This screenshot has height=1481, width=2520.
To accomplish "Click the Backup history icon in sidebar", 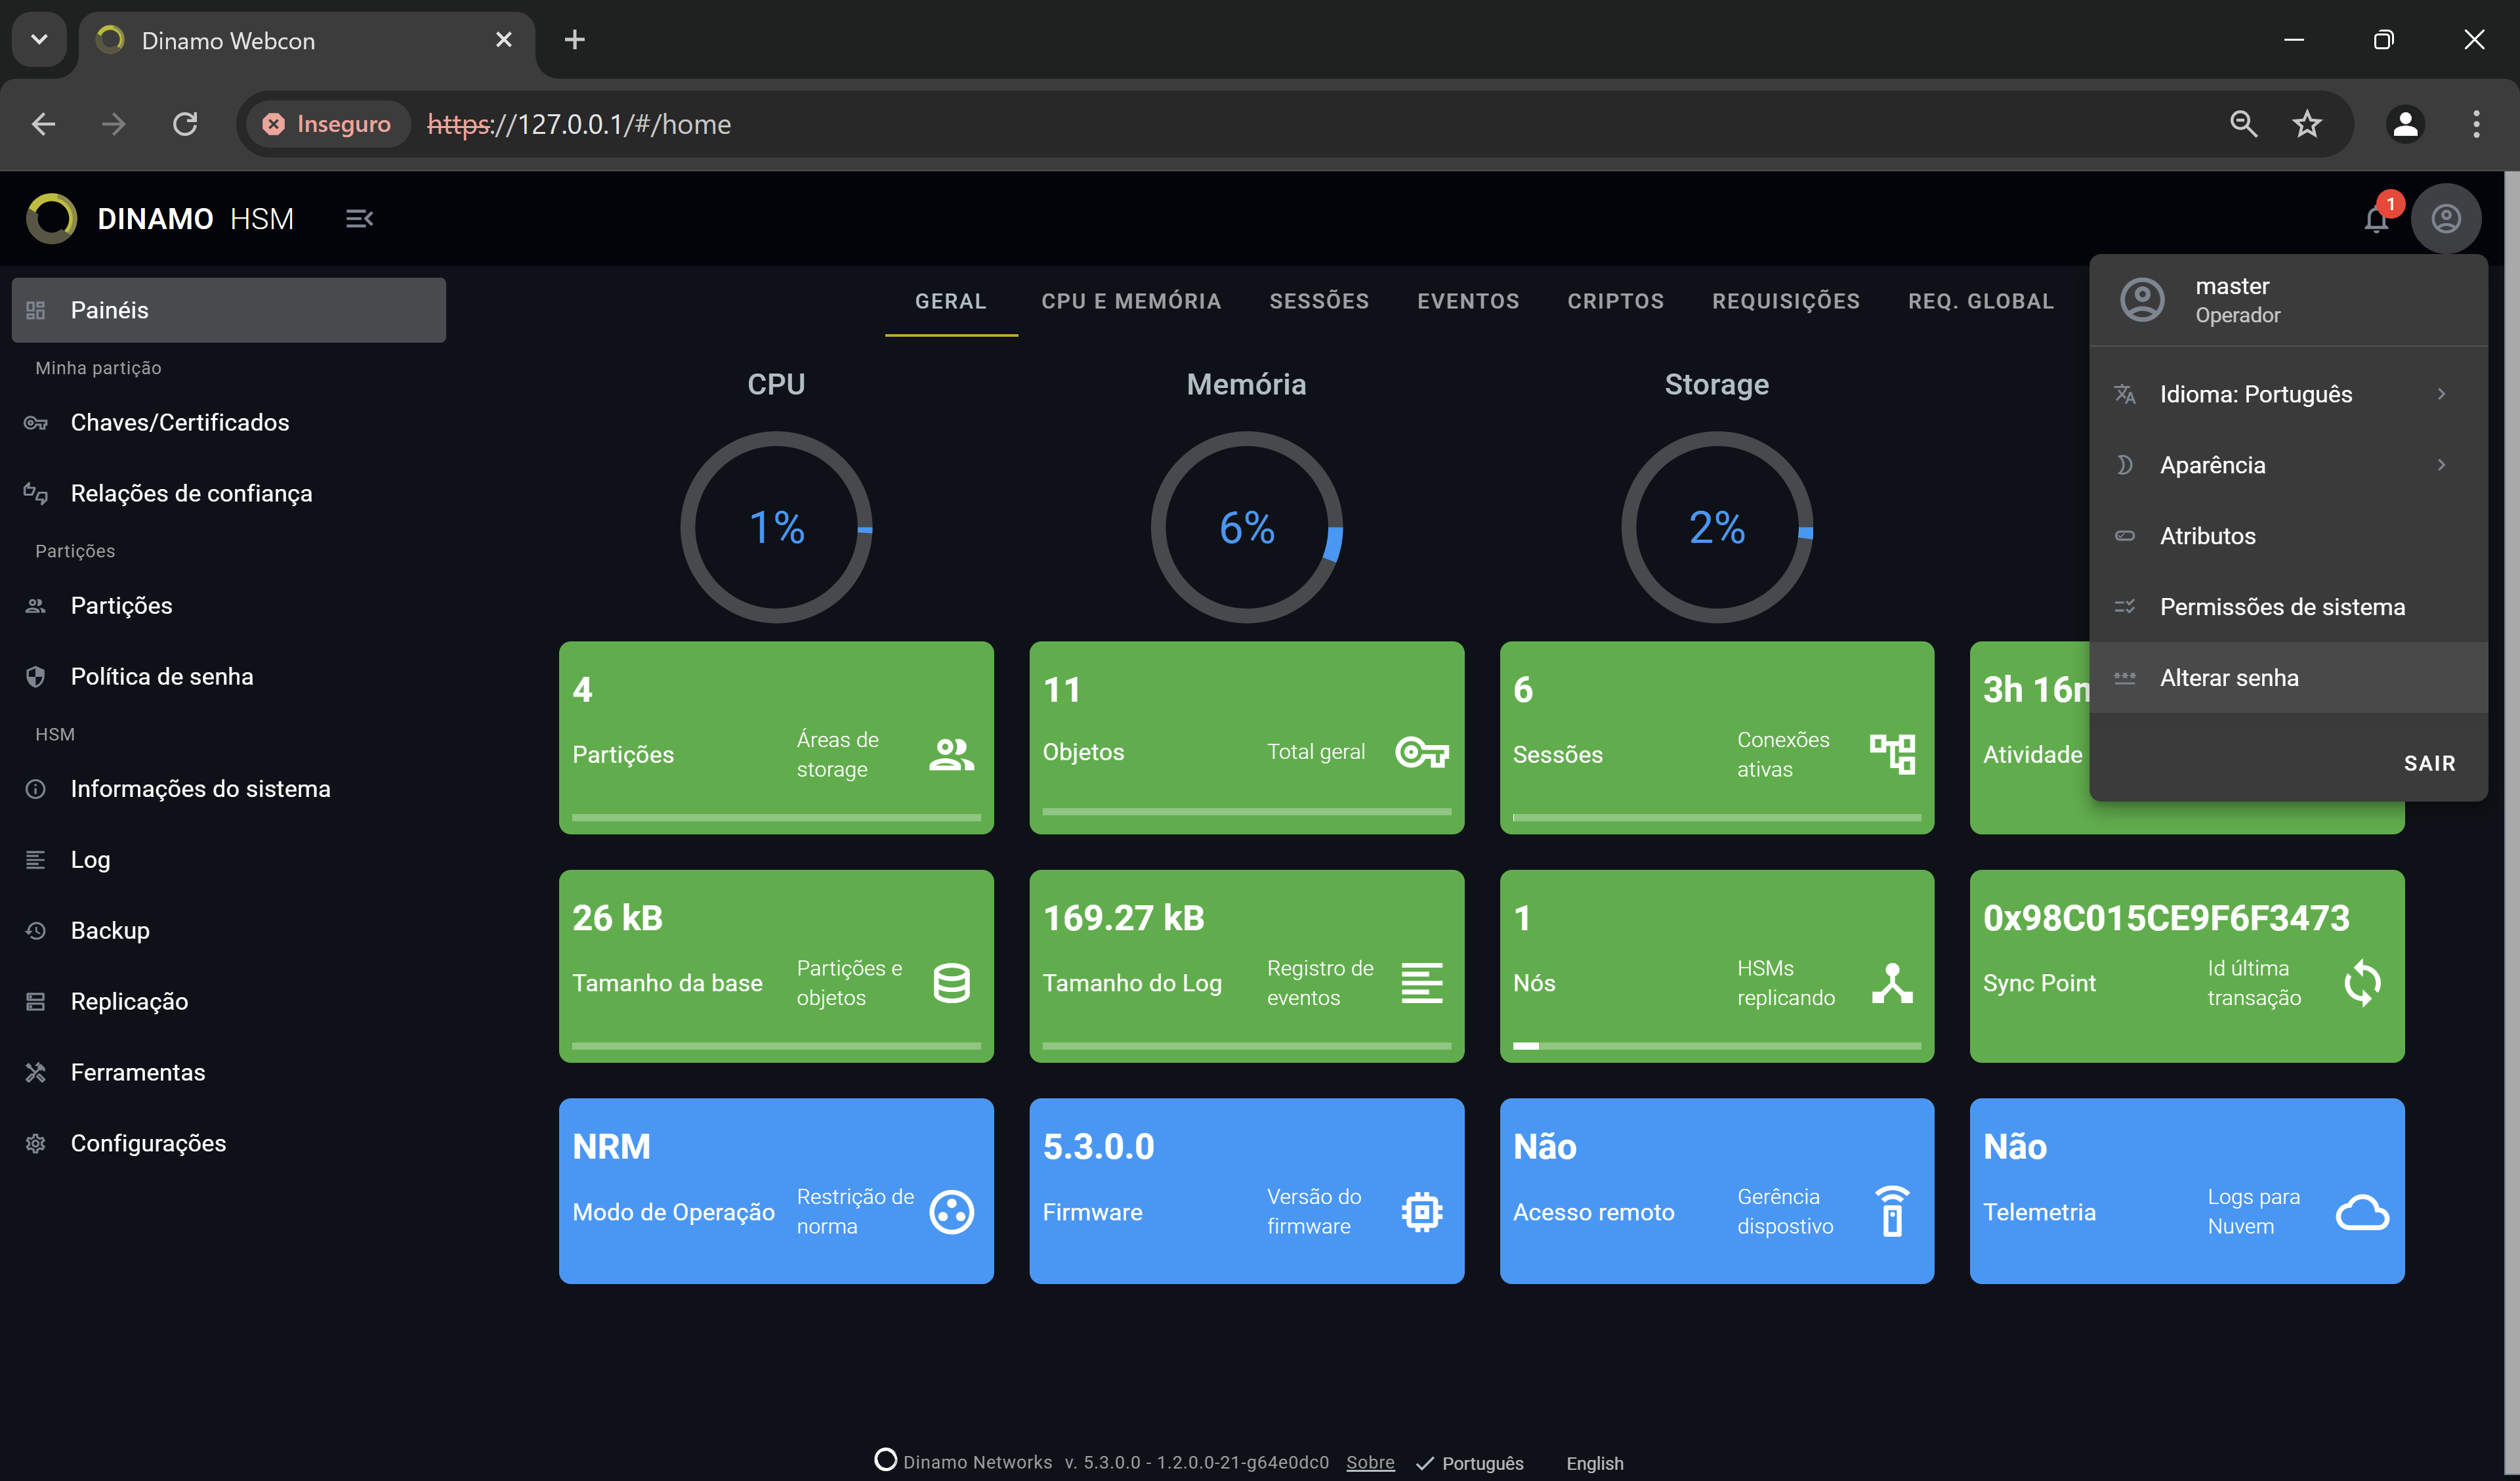I will coord(36,931).
